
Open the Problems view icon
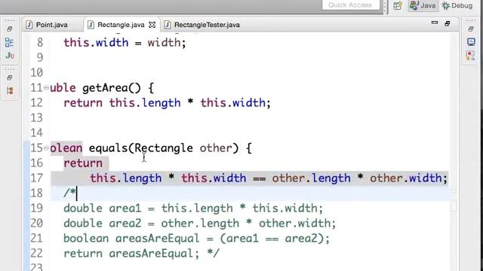click(470, 56)
